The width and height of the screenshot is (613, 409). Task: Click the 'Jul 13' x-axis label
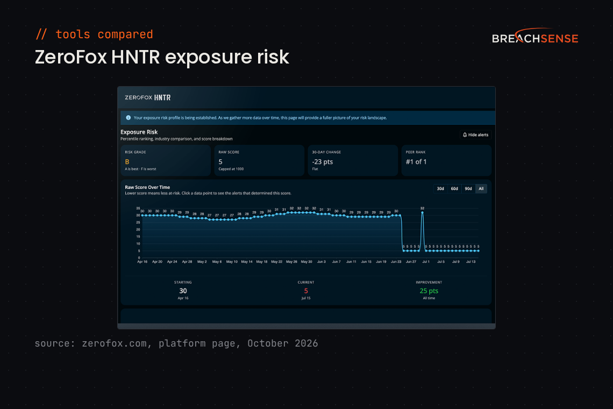tap(471, 262)
